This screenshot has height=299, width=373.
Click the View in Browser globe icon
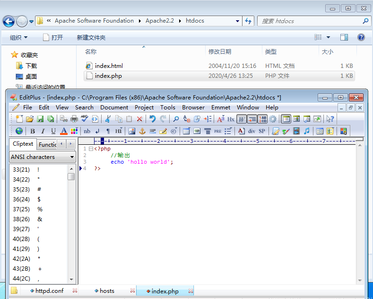click(19, 131)
